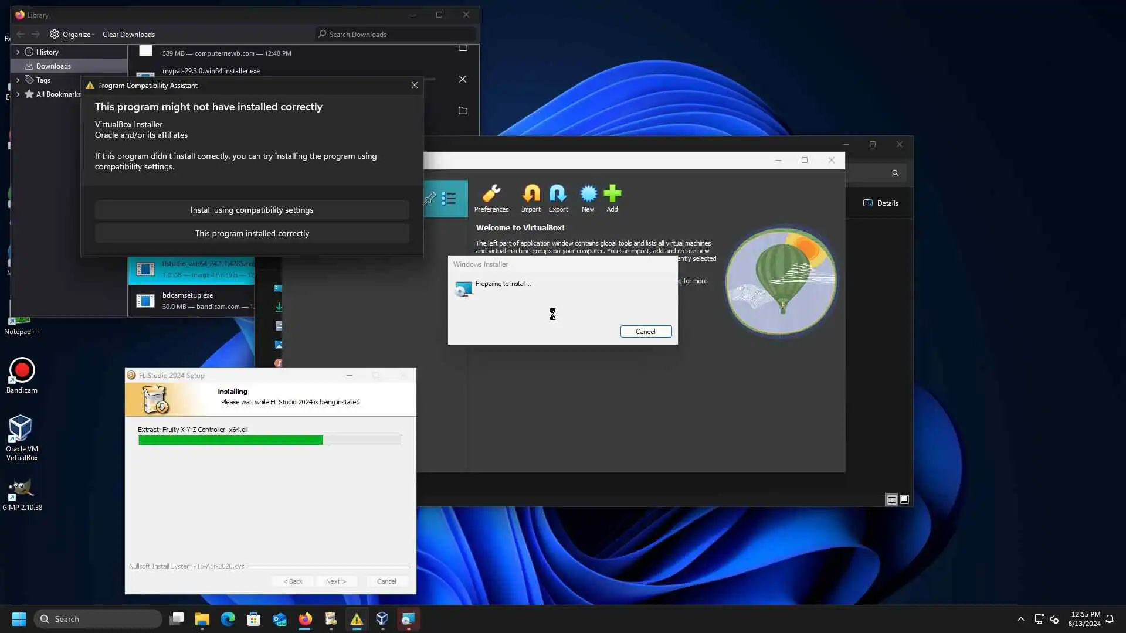Expand the Tags tree item
The image size is (1126, 633).
point(18,80)
